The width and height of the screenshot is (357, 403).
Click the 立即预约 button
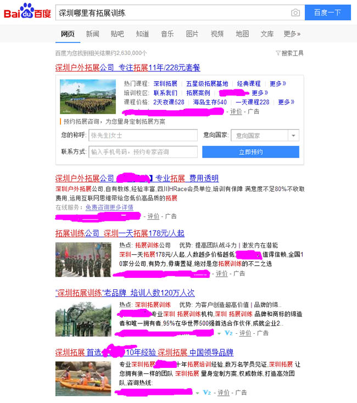[x=250, y=152]
